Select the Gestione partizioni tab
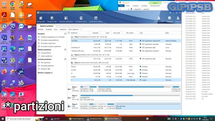 [47, 26]
